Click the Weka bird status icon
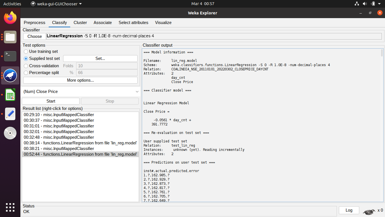 pyautogui.click(x=369, y=211)
